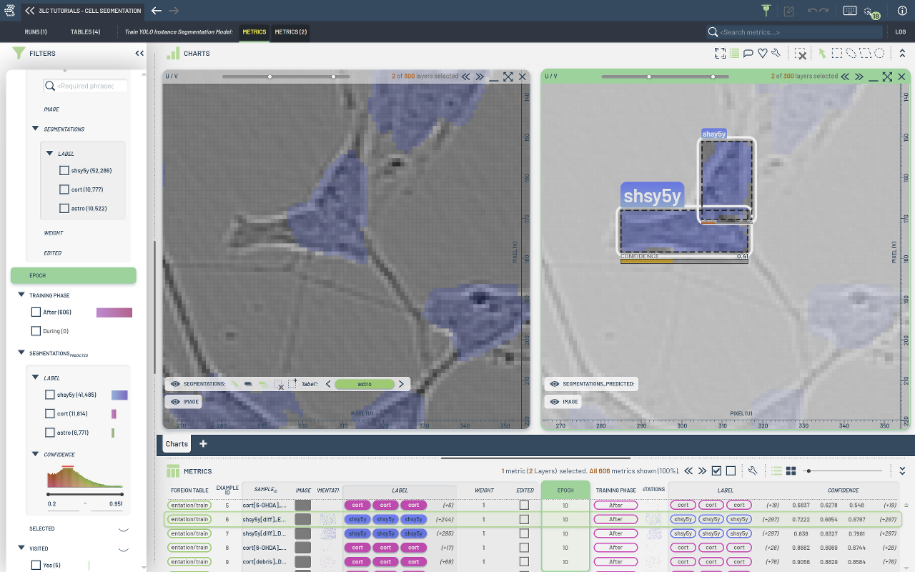
Task: Click the shsy5y color swatch under predicted labels
Action: tap(119, 395)
